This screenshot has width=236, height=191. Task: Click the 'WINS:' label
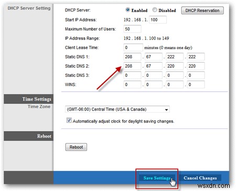pyautogui.click(x=71, y=85)
